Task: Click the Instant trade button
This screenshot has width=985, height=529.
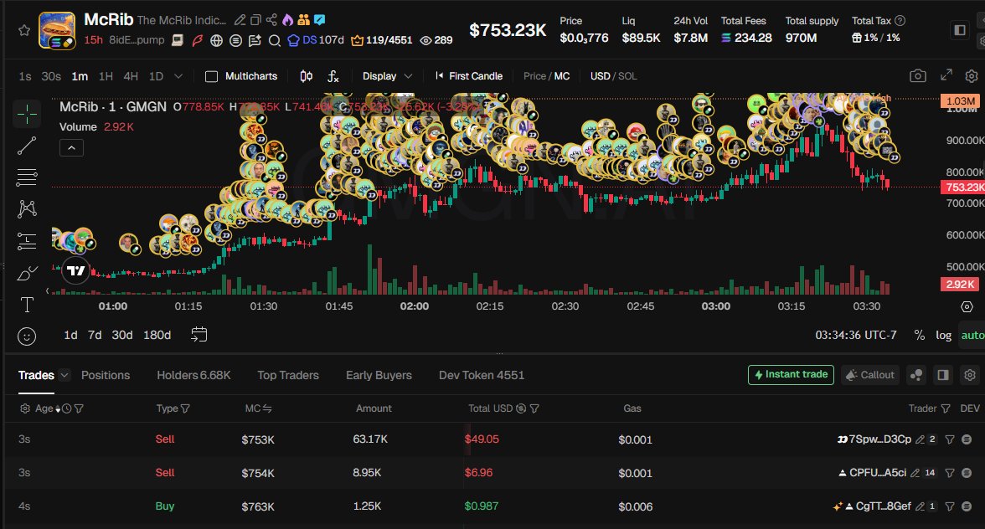Action: pyautogui.click(x=791, y=375)
